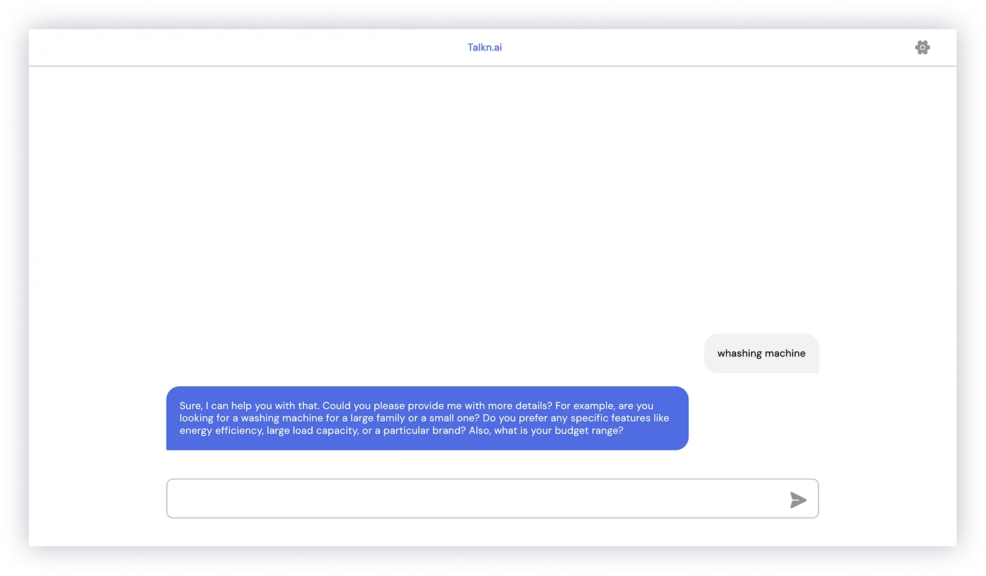Screen dimensions: 986x576
Task: Click 'large load capacity' in the response
Action: [x=312, y=430]
